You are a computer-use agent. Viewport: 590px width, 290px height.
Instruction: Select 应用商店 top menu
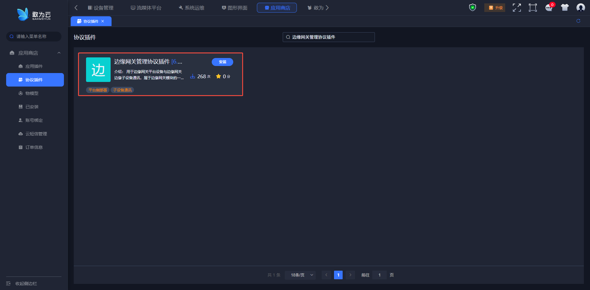[277, 8]
